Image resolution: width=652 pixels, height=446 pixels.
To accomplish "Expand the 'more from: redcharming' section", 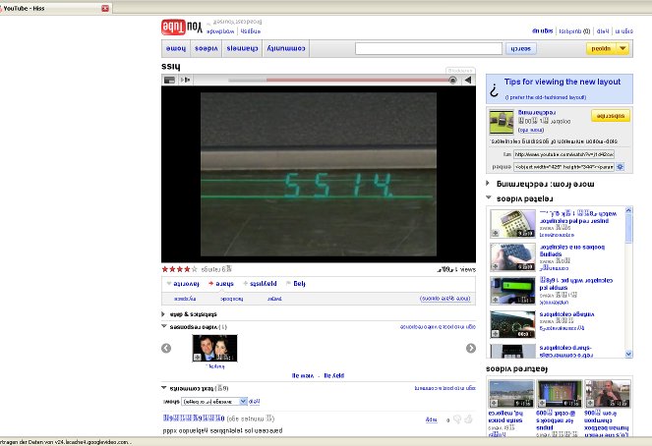I will pos(490,183).
